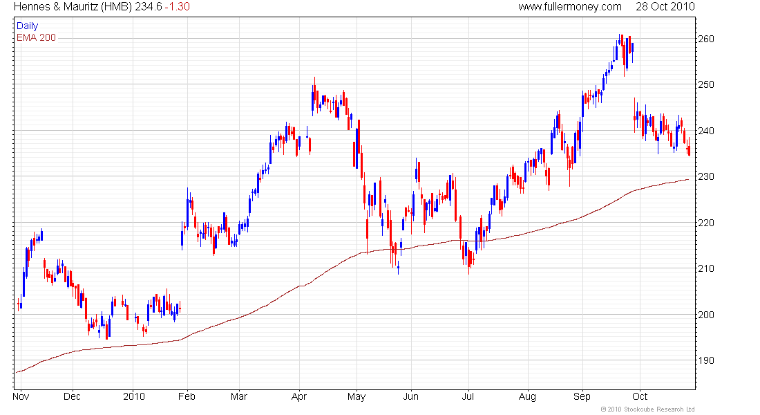
Task: Click the right end of the EMA 200 line
Action: tap(688, 180)
